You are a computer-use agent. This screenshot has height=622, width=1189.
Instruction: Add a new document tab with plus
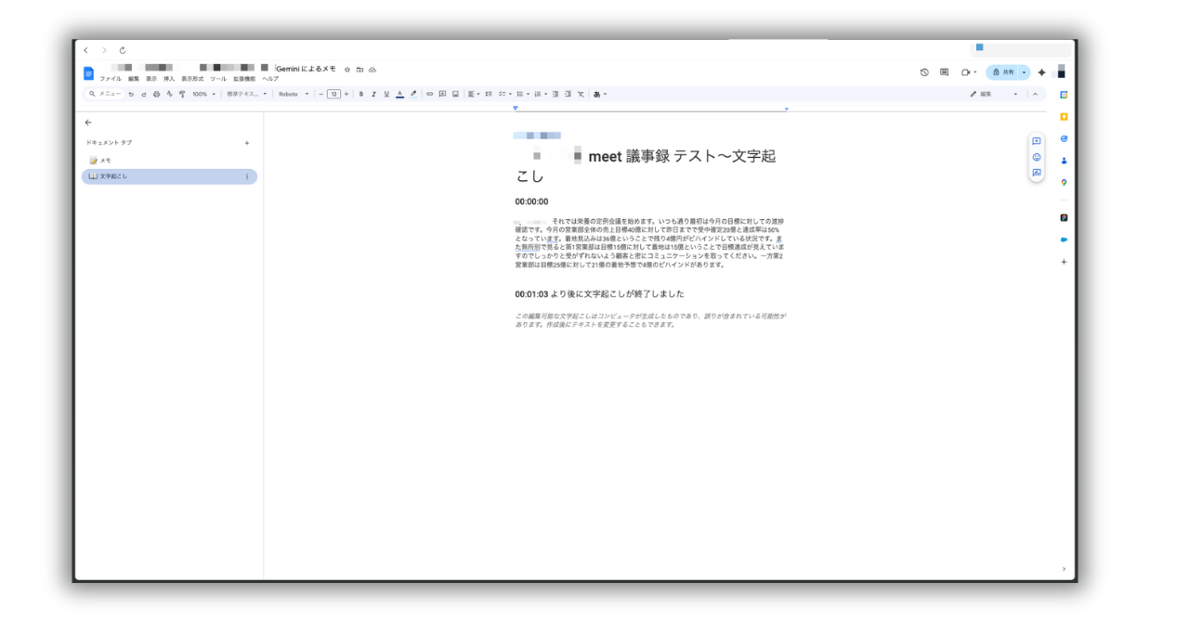(246, 143)
